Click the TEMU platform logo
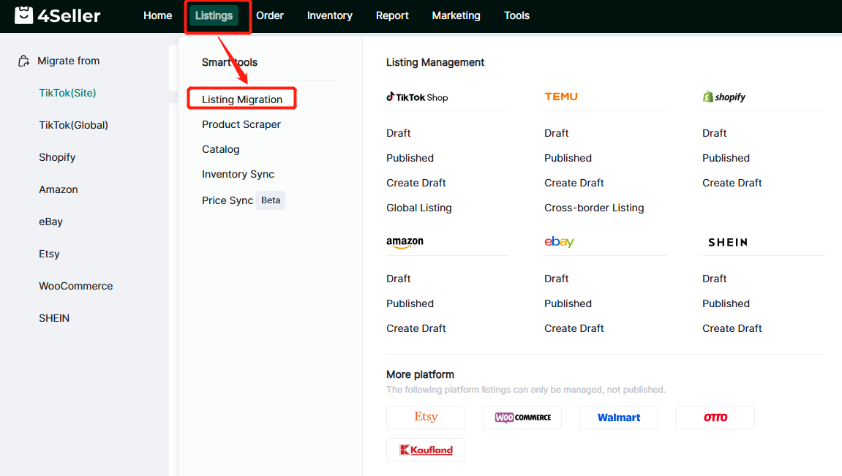Viewport: 842px width, 476px height. (561, 97)
